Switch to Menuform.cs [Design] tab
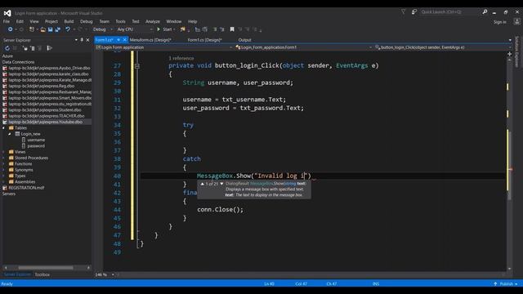 pos(150,40)
